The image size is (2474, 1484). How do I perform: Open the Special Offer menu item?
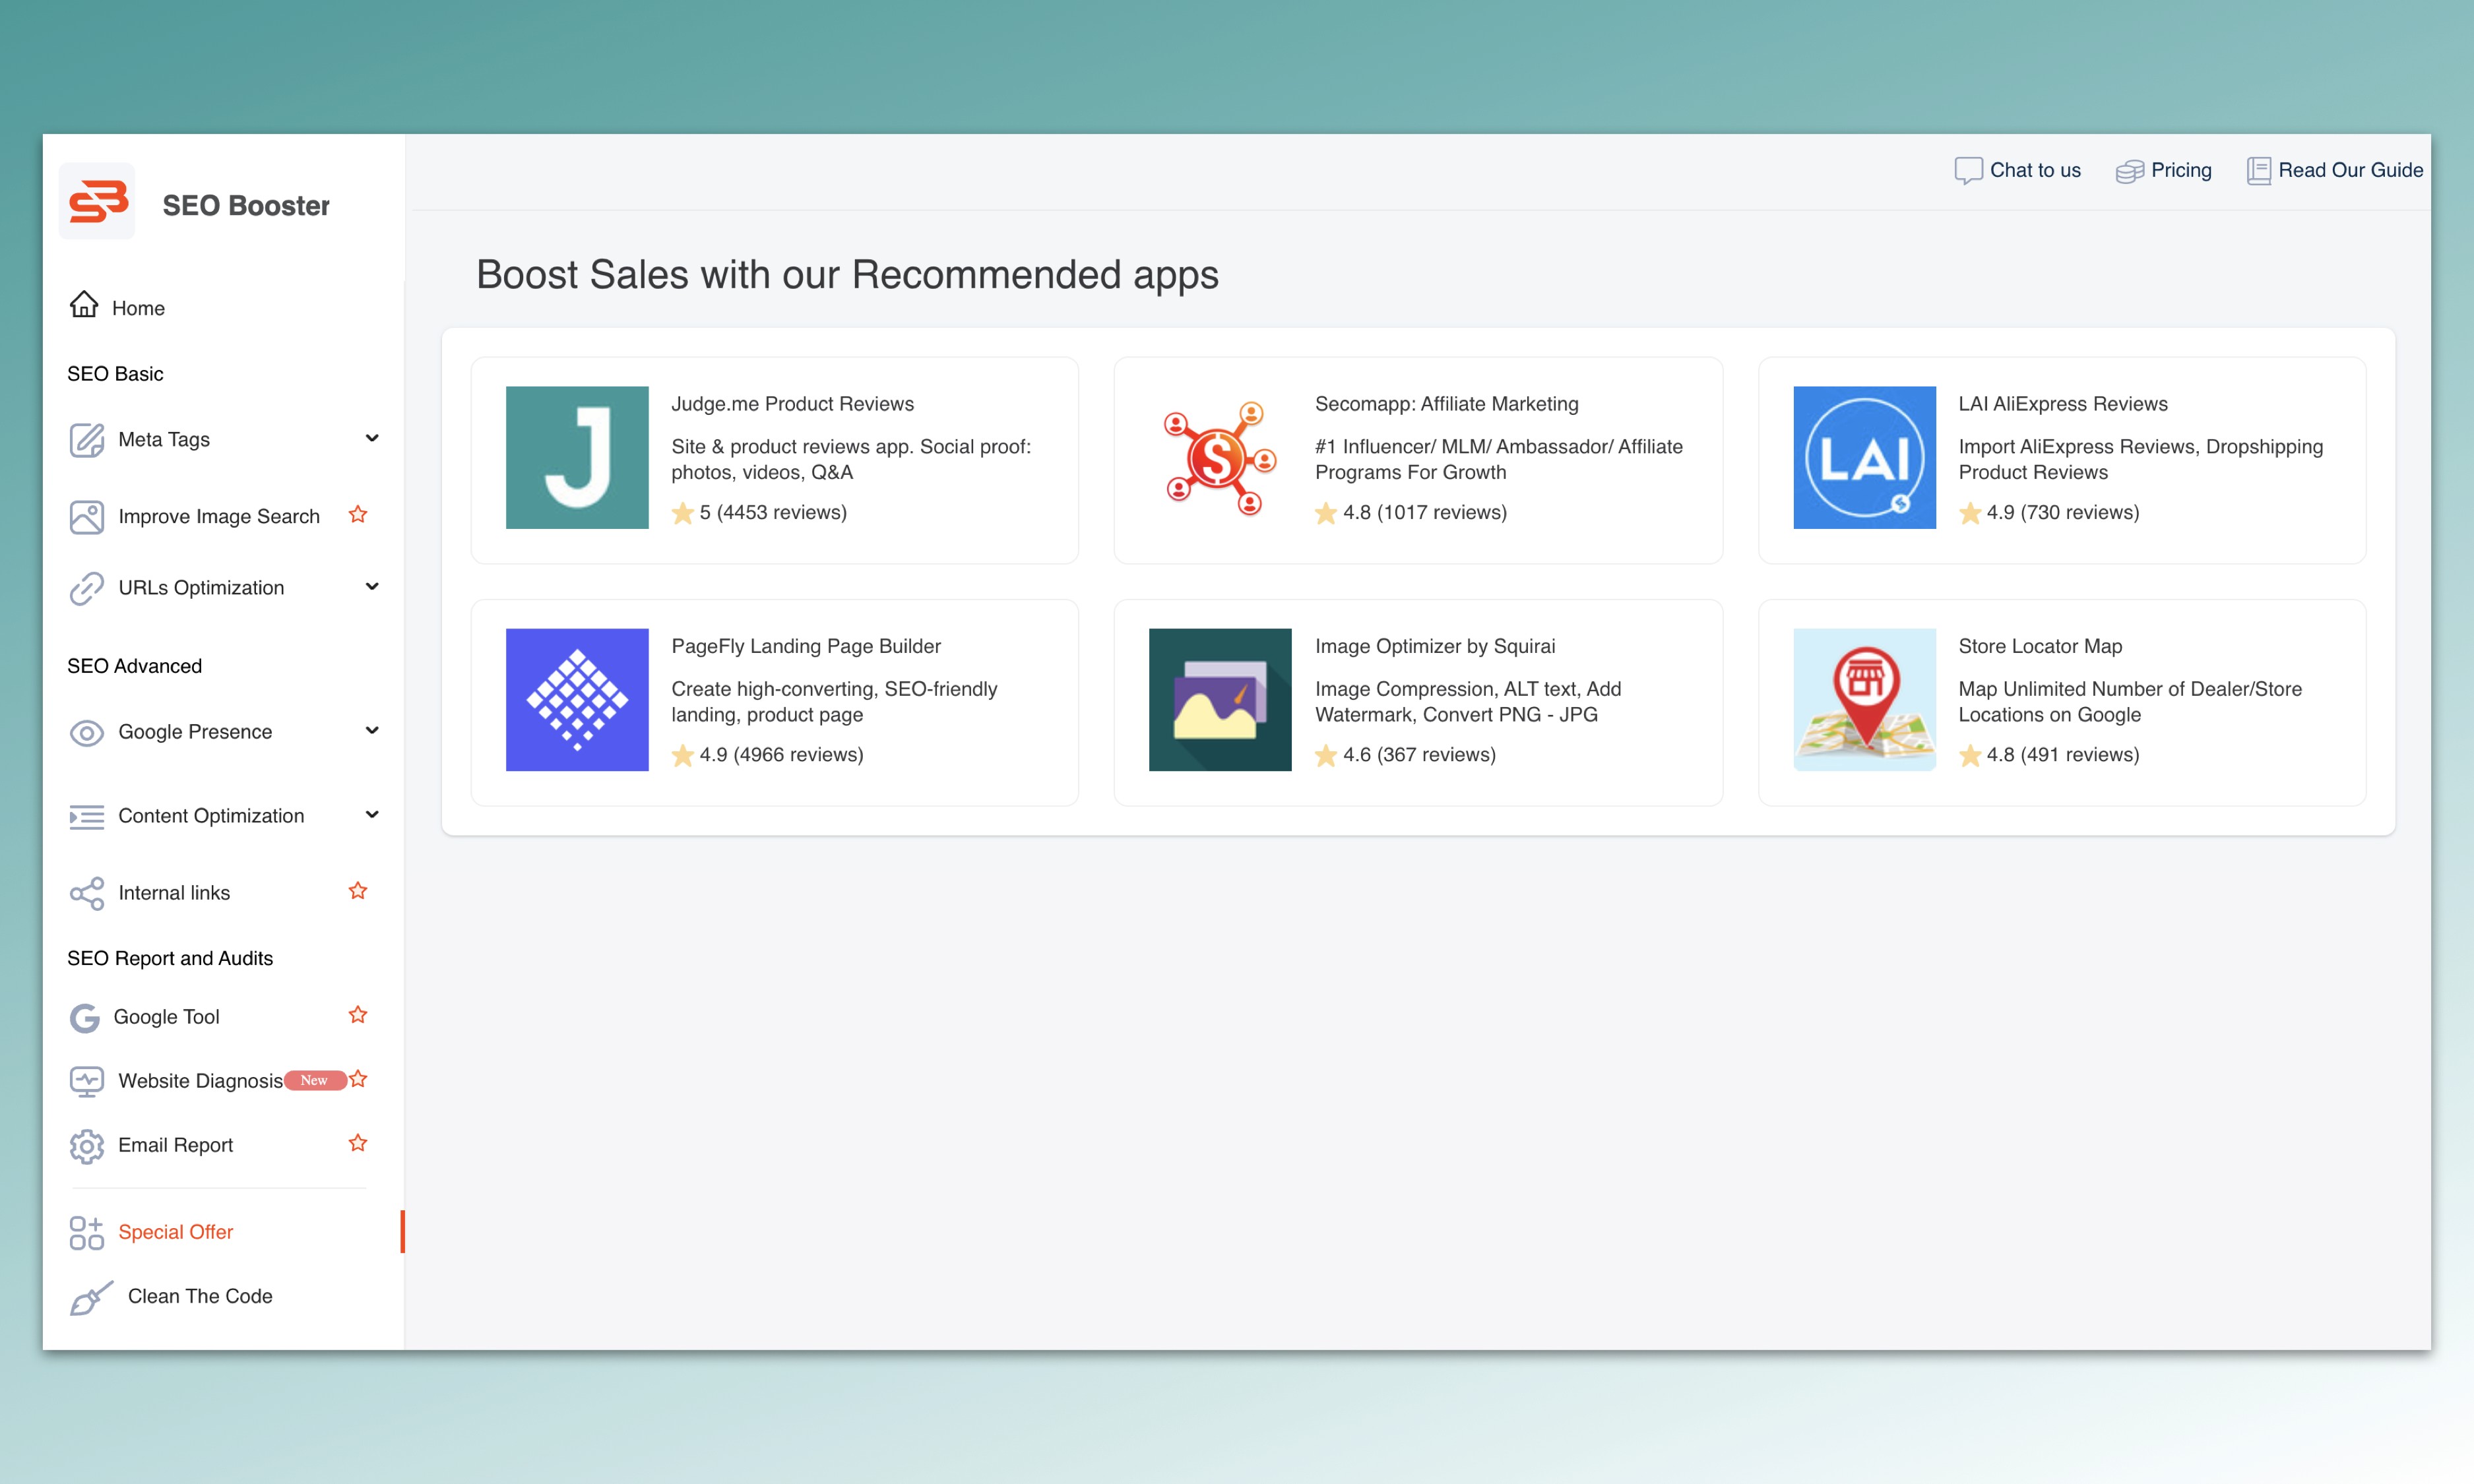[175, 1232]
